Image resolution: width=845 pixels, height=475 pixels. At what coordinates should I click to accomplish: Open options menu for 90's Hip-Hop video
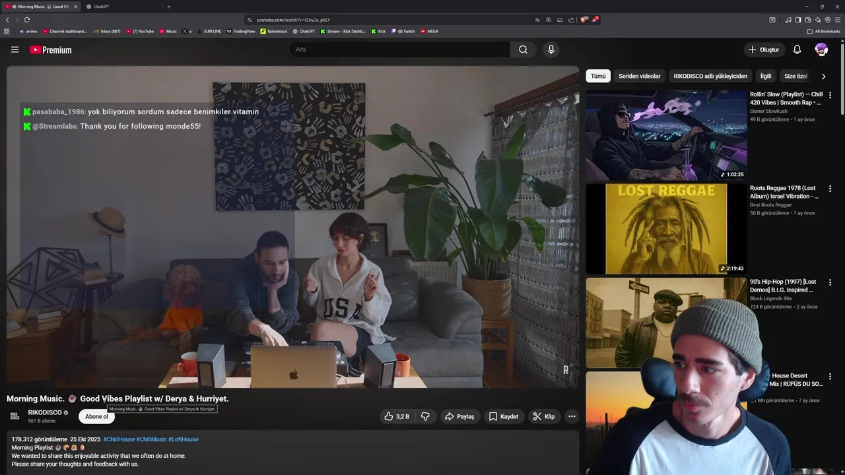tap(830, 282)
